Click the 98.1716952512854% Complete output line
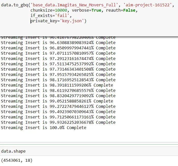Viewport: 178px width, 166px height. point(58,80)
